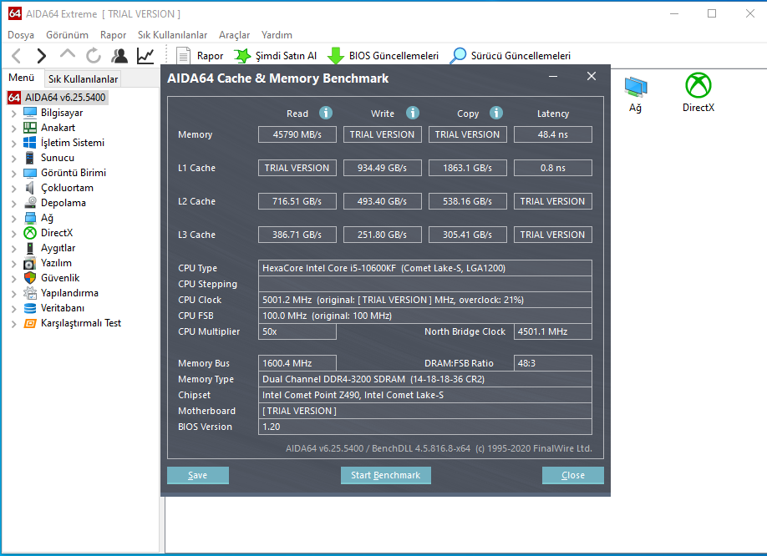Go forward with the right arrow icon

[x=42, y=56]
